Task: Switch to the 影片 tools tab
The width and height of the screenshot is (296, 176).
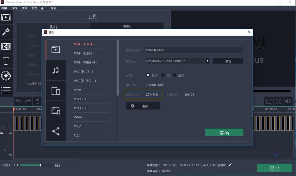Action: click(x=53, y=26)
